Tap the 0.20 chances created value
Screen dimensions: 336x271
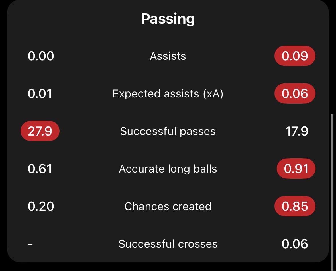pos(41,206)
